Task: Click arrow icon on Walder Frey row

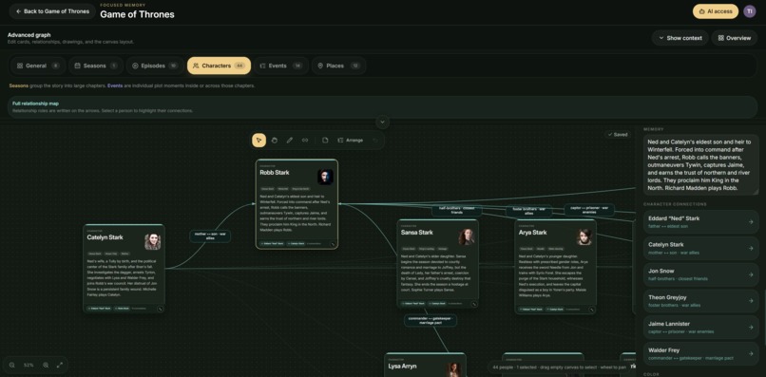Action: (x=751, y=354)
